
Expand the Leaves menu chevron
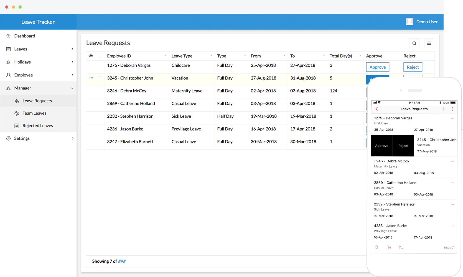pyautogui.click(x=73, y=49)
